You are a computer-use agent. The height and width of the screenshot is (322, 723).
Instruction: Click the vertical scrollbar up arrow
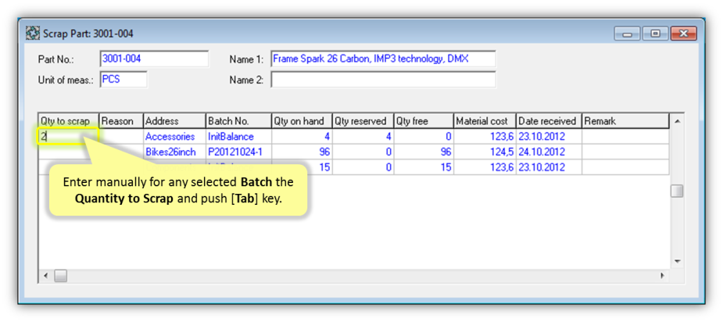[677, 121]
